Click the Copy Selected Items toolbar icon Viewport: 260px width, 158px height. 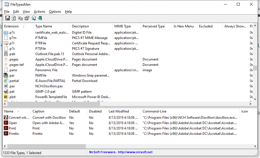20,18
